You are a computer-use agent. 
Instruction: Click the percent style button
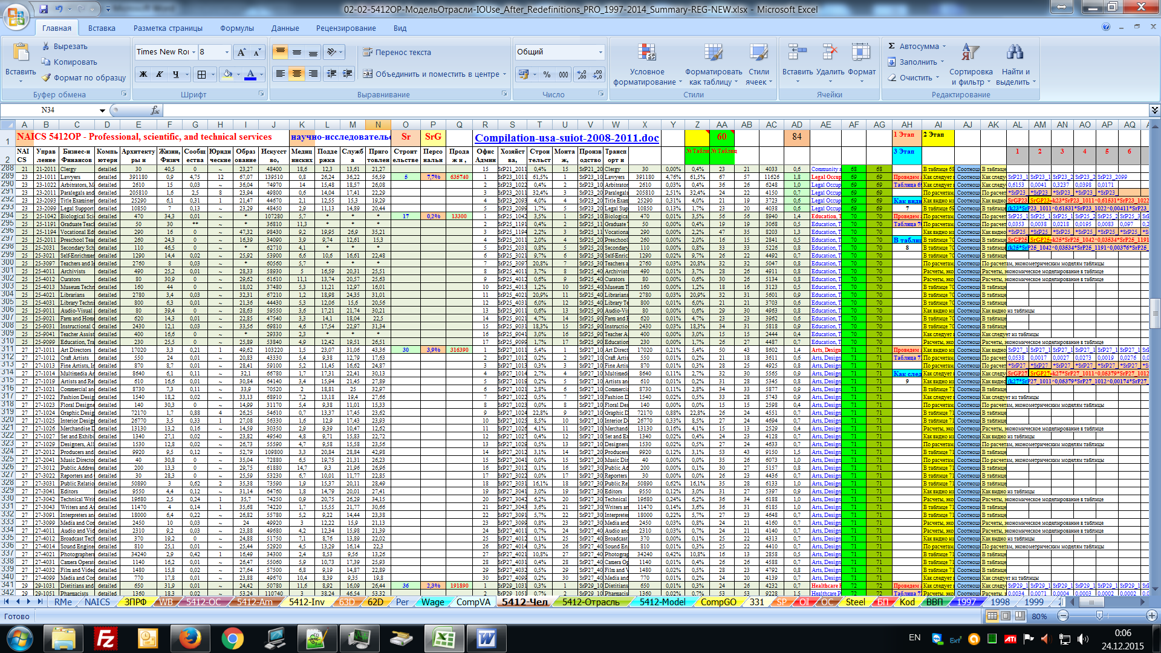pos(547,74)
